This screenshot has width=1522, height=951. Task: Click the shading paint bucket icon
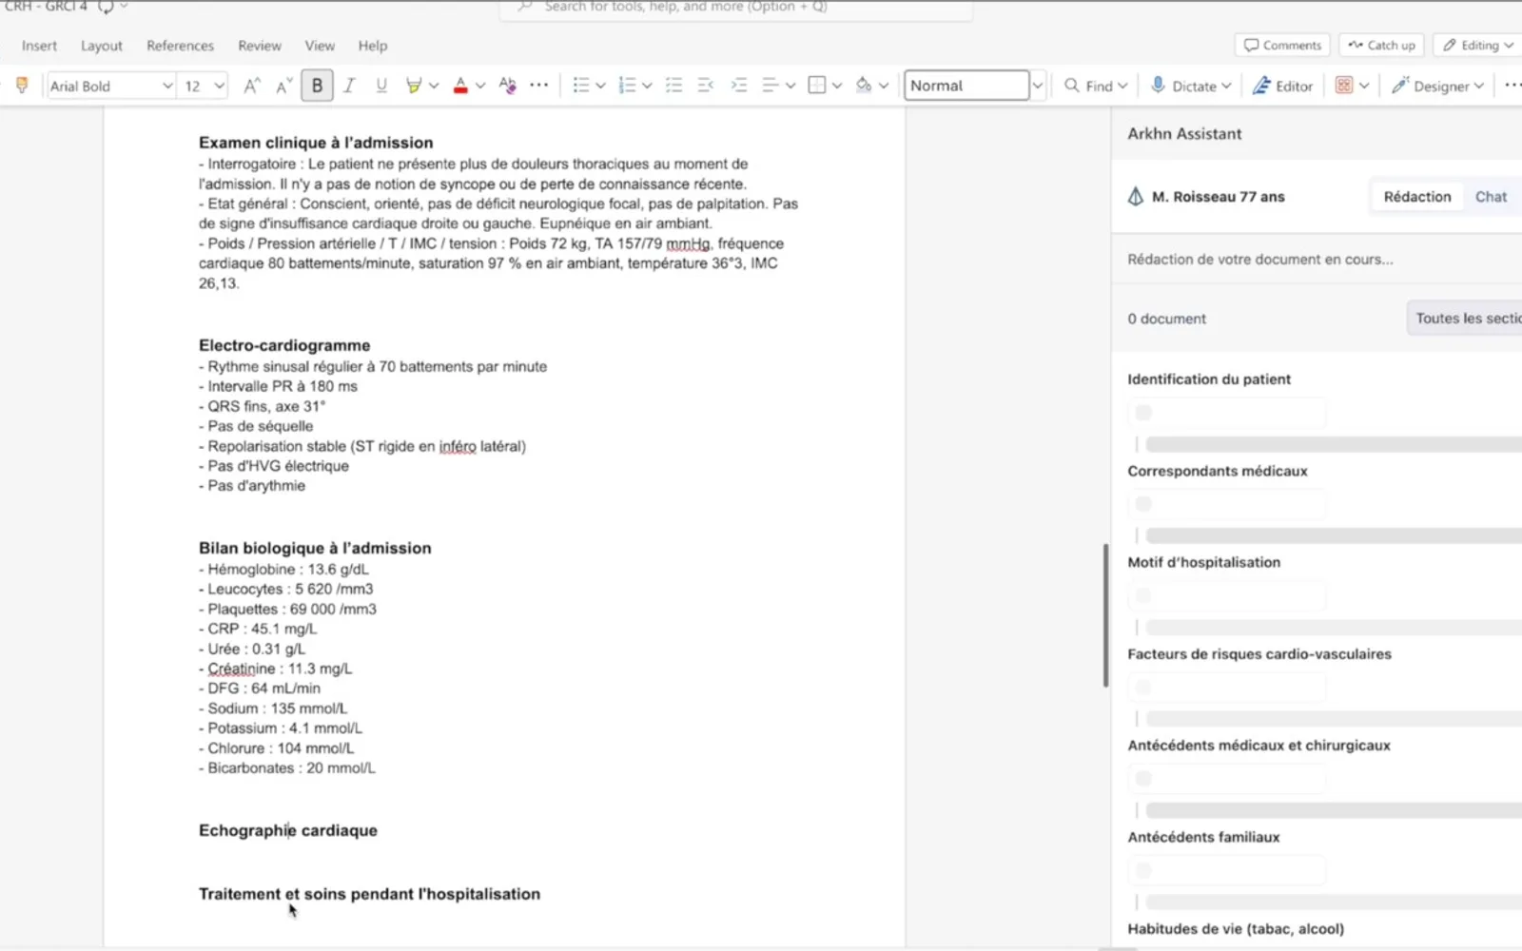864,86
